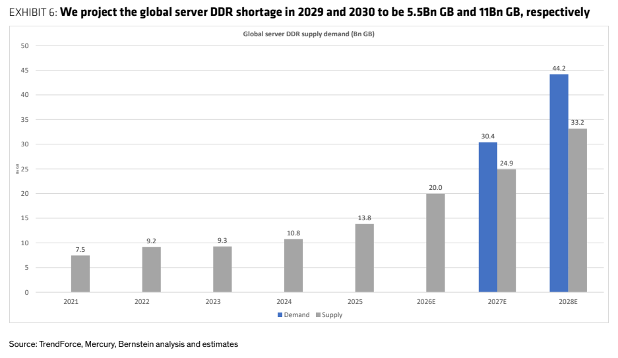This screenshot has height=358, width=618.
Task: Click the 2022 supply bar
Action: [x=151, y=270]
